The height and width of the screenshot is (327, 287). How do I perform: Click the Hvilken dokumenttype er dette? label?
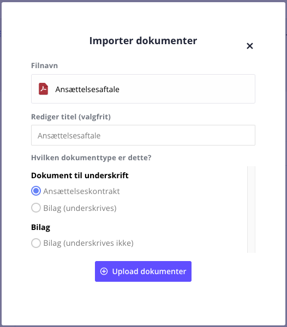(91, 158)
